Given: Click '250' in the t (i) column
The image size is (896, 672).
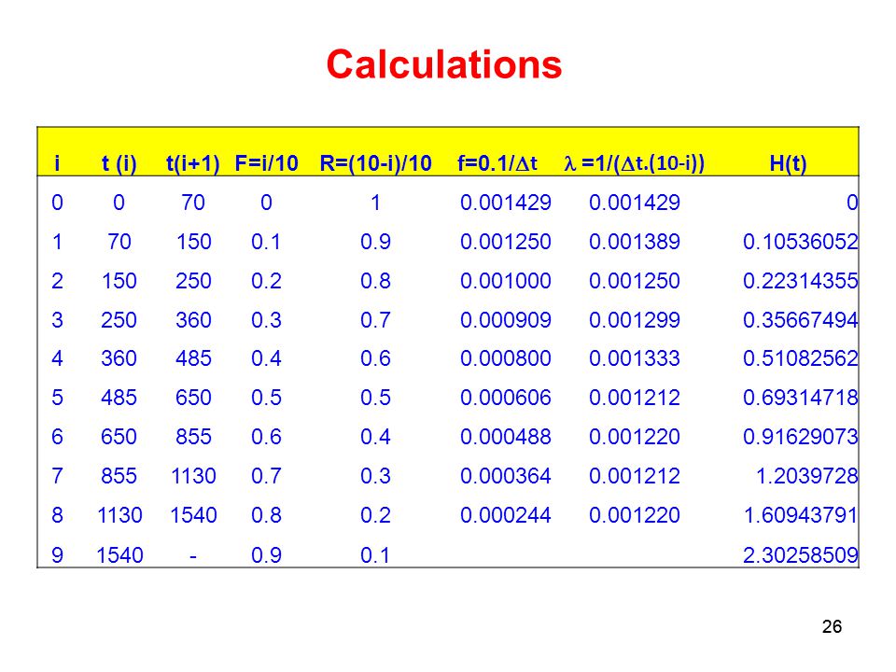Looking at the screenshot, I should click(119, 319).
